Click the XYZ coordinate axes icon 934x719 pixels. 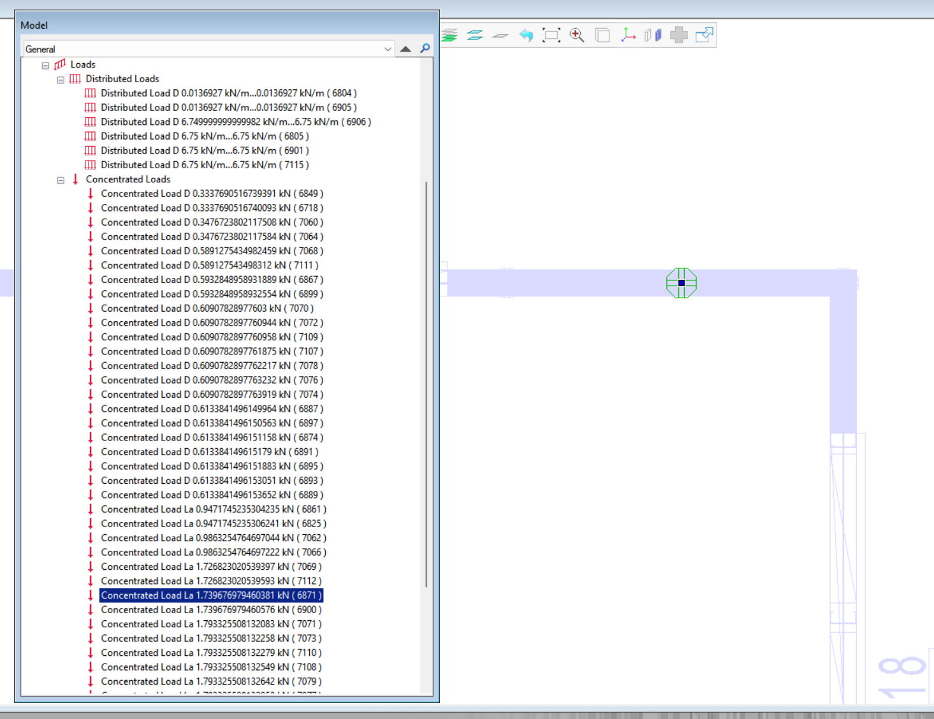coord(628,36)
